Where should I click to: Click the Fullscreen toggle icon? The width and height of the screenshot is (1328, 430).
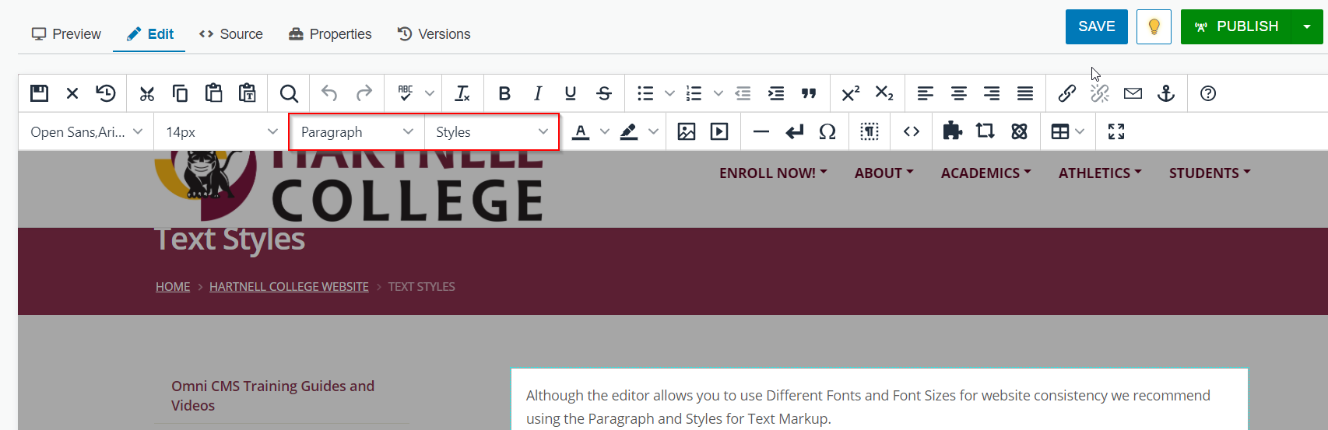pyautogui.click(x=1115, y=132)
